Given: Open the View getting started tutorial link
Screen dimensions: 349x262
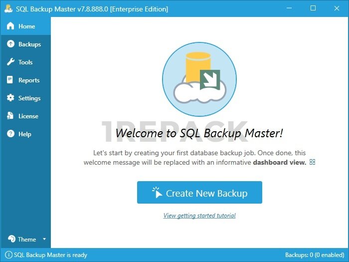Looking at the screenshot, I should pyautogui.click(x=199, y=216).
